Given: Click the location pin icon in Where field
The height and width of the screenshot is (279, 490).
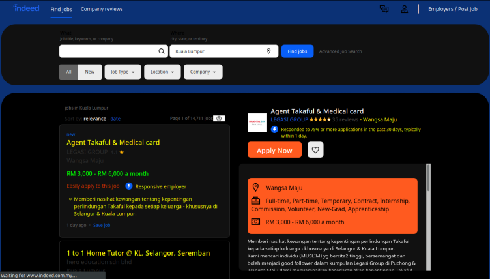Looking at the screenshot, I should [268, 51].
